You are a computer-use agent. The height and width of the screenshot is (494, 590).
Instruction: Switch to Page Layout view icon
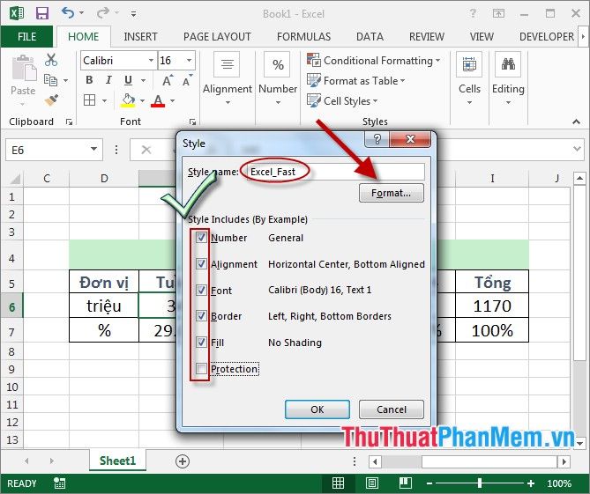[x=372, y=483]
